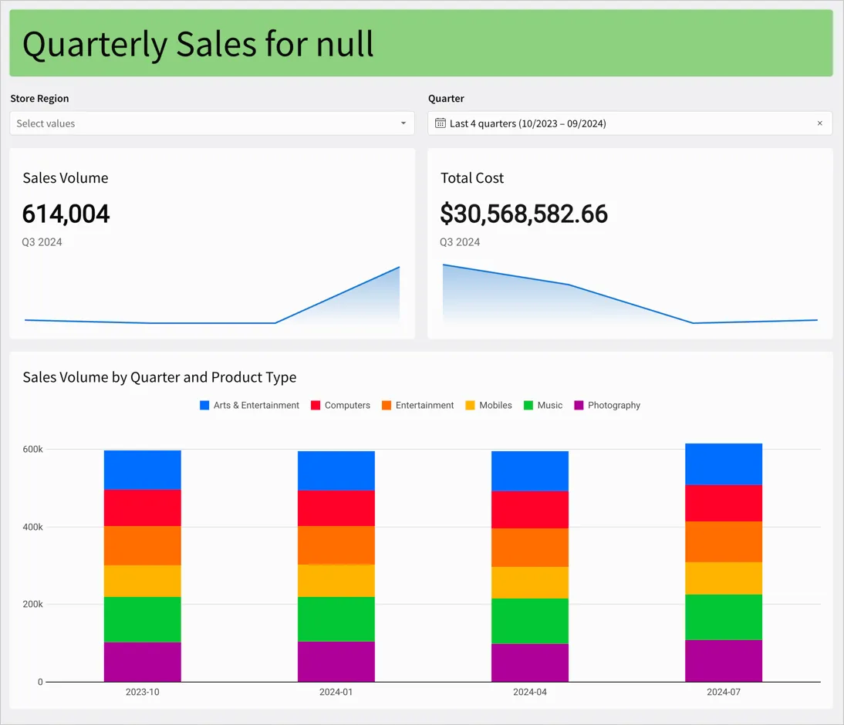Screen dimensions: 844x725
Task: Click the 2024-07 axis label
Action: click(724, 692)
